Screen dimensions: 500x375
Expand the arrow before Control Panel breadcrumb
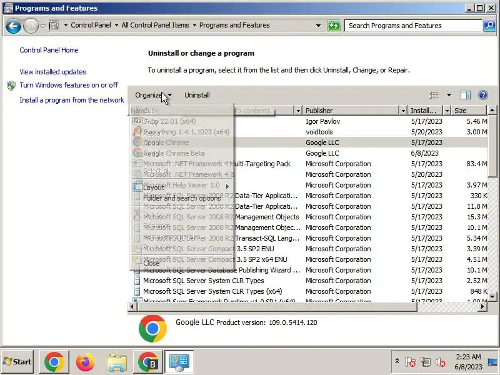(66, 25)
